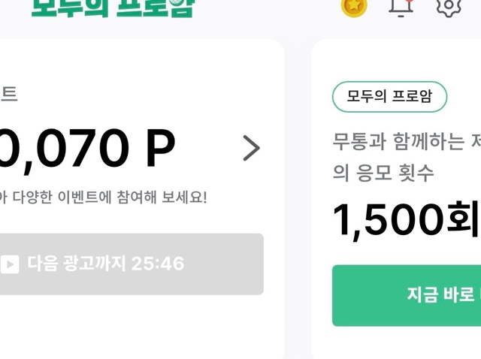Select the 모두의 프로암 pill badge
This screenshot has height=359, width=481.
(x=389, y=97)
